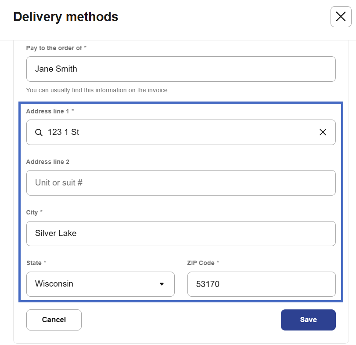Close the Delivery methods dialog

(x=341, y=17)
